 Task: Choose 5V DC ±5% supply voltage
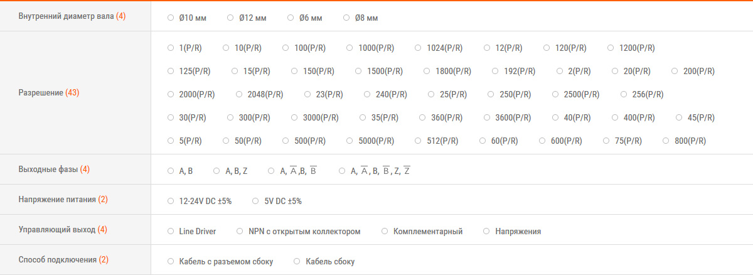coord(255,201)
